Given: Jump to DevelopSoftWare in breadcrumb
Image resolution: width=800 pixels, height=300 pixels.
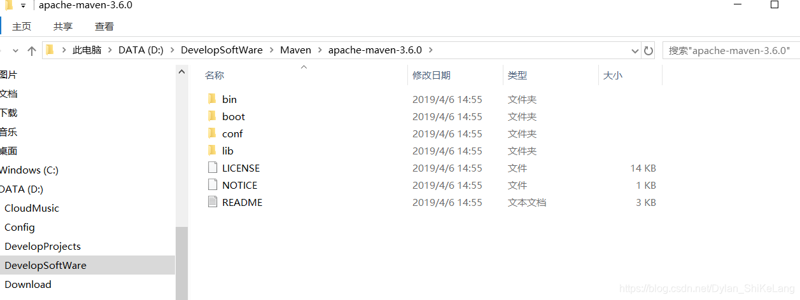Looking at the screenshot, I should coord(221,50).
